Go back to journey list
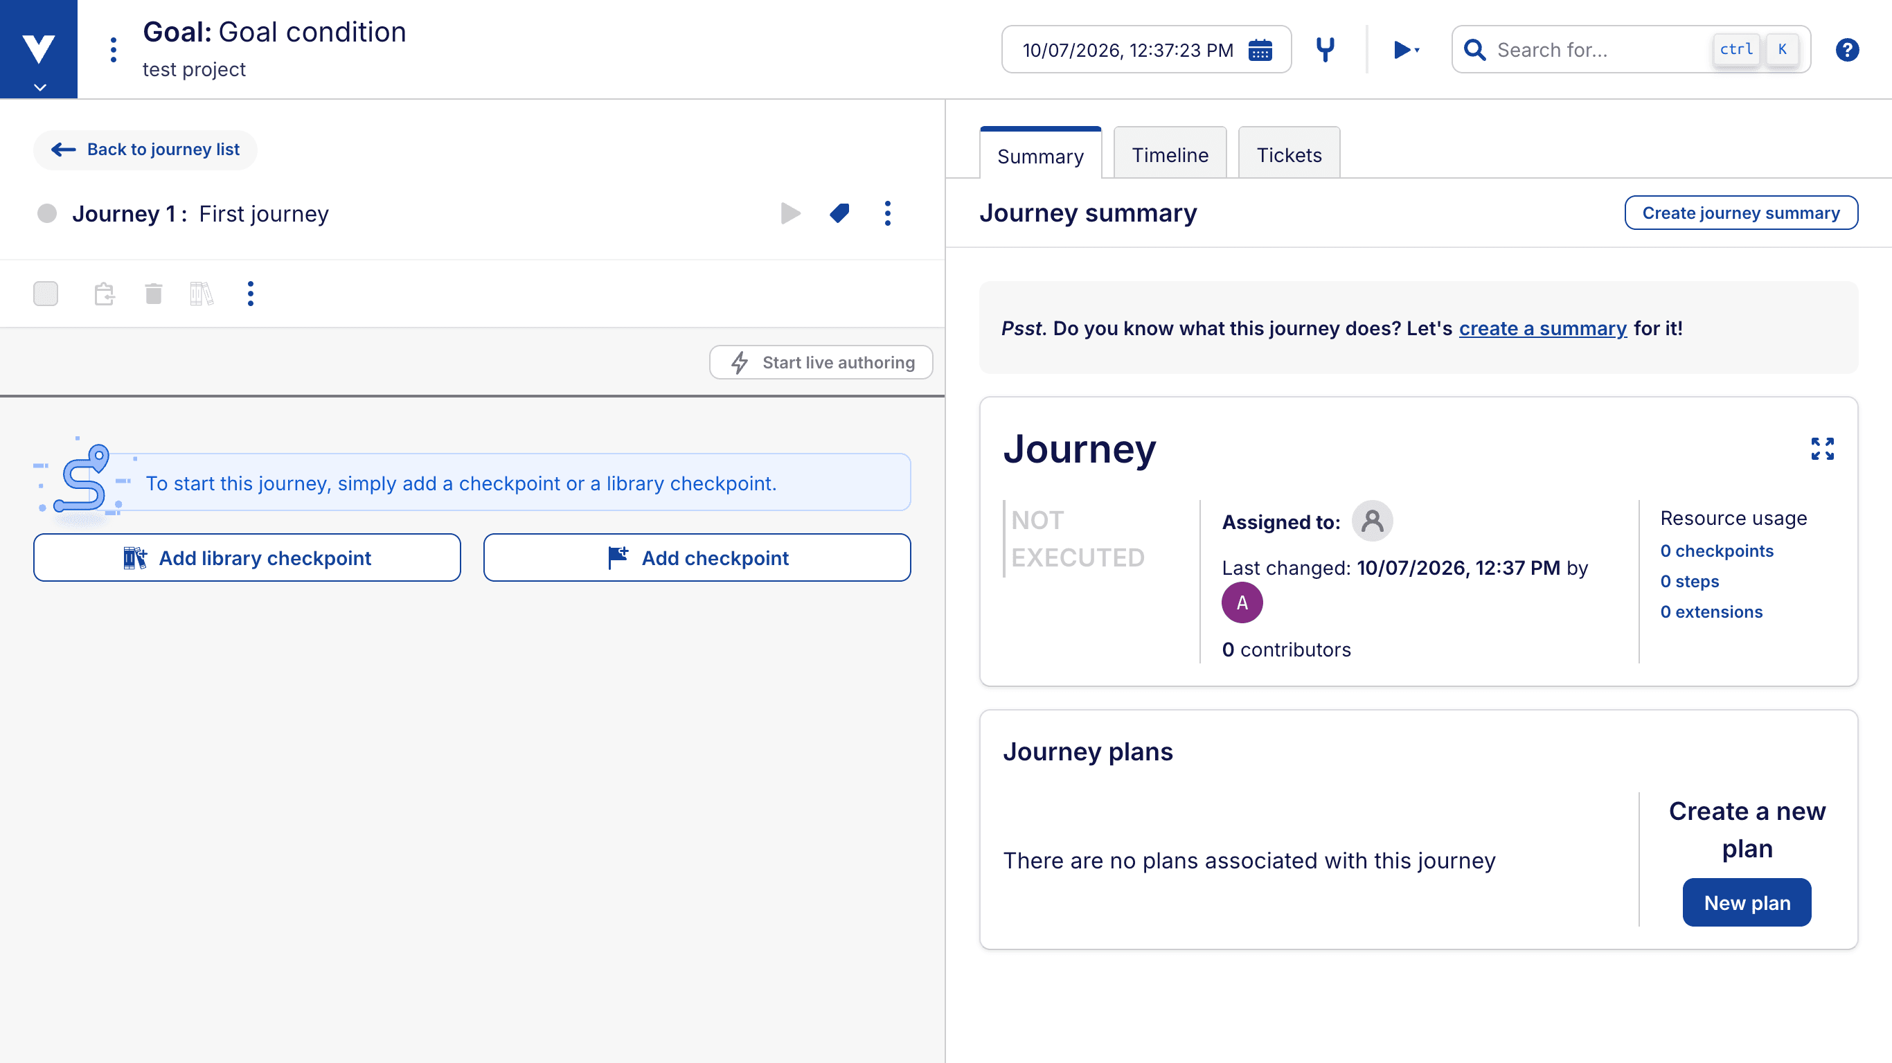This screenshot has height=1063, width=1892. pyautogui.click(x=145, y=150)
